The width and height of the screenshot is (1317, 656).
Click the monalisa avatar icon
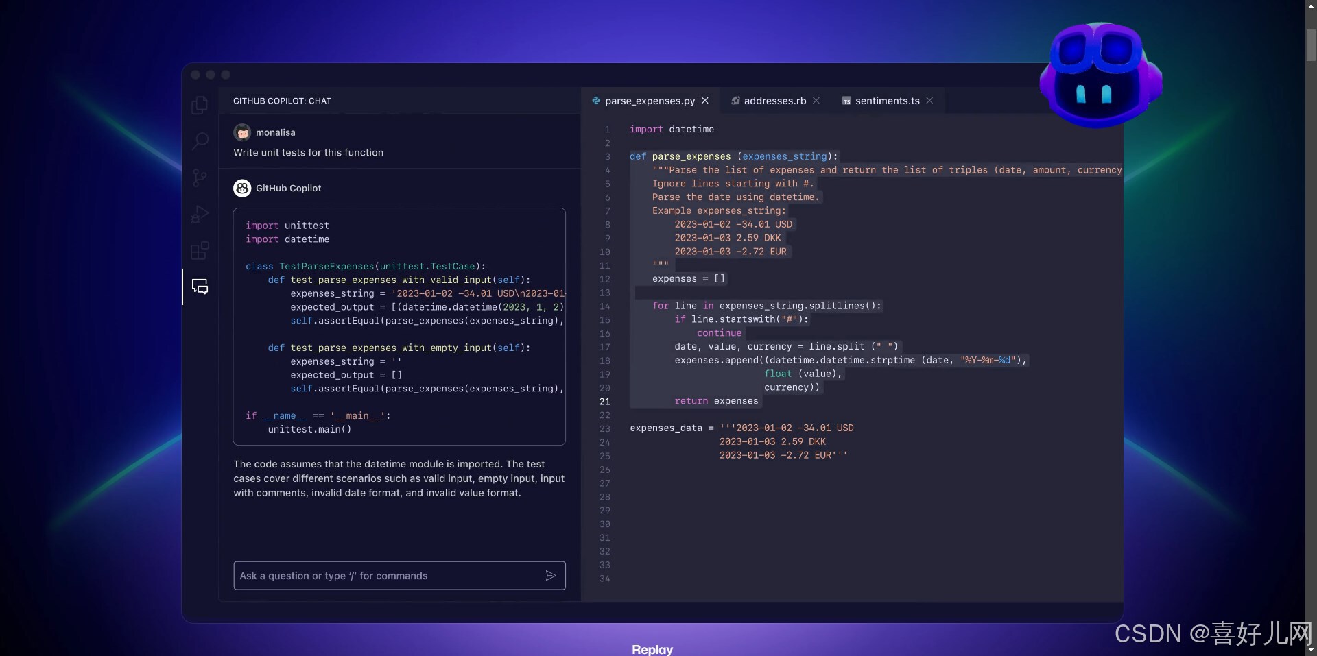(242, 132)
